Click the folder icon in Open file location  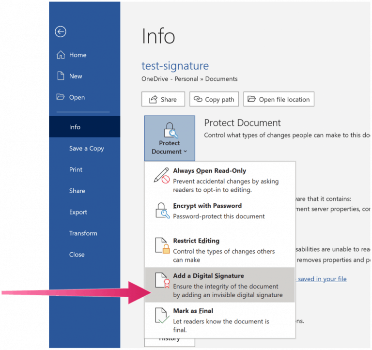[x=251, y=99]
